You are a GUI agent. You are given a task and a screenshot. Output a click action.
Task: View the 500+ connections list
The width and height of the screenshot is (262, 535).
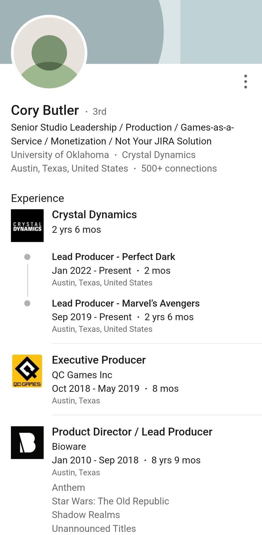[x=179, y=168]
